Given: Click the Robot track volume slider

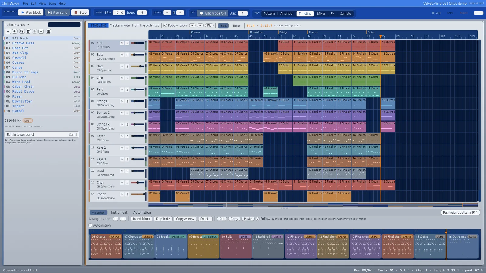Looking at the screenshot, I should (138, 194).
